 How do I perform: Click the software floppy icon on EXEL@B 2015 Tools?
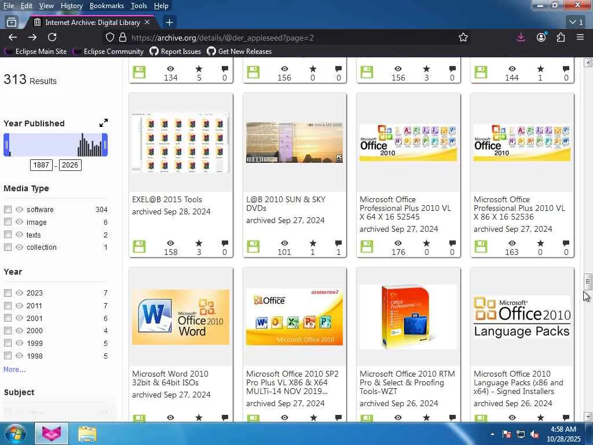pyautogui.click(x=139, y=247)
